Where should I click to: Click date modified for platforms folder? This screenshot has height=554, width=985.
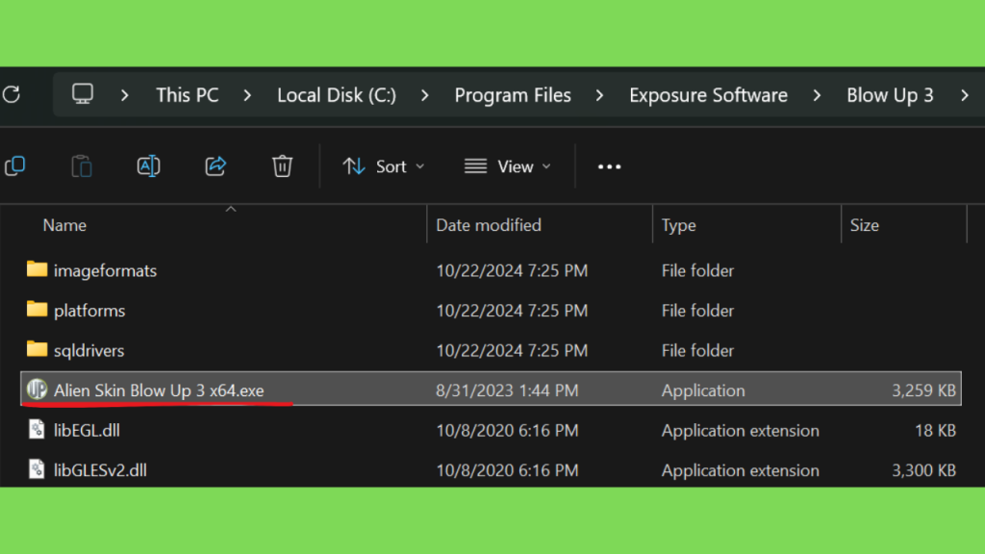(x=512, y=311)
